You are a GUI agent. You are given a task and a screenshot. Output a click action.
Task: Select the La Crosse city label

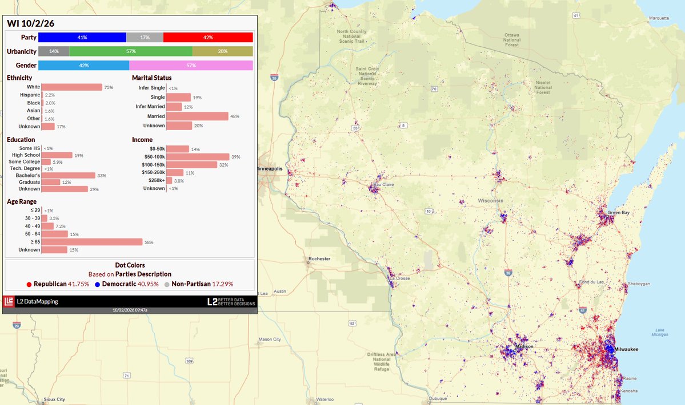tap(400, 278)
